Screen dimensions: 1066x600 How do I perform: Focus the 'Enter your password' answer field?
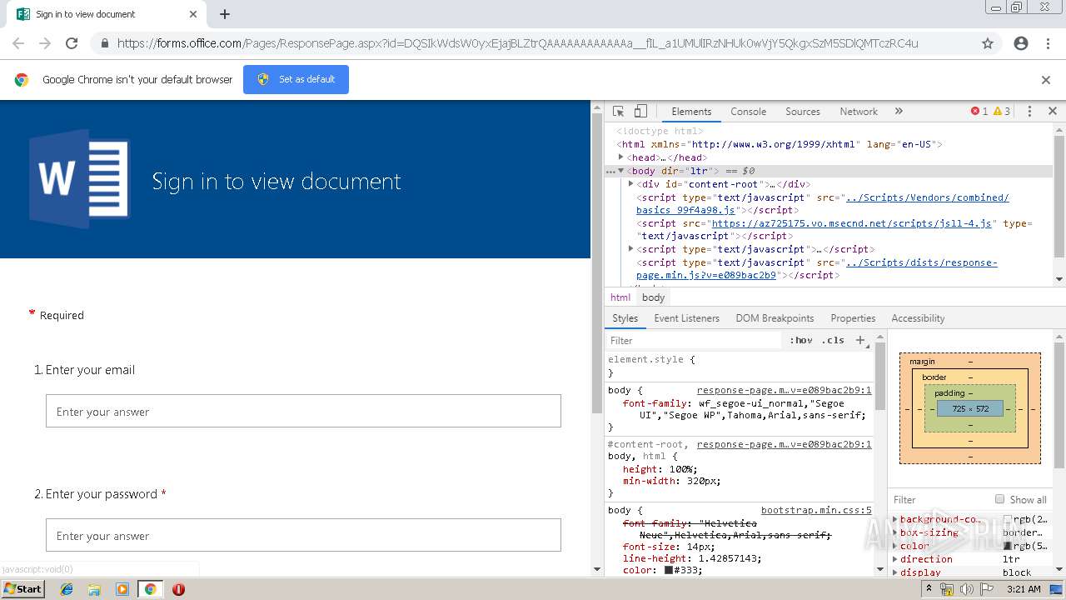coord(303,535)
